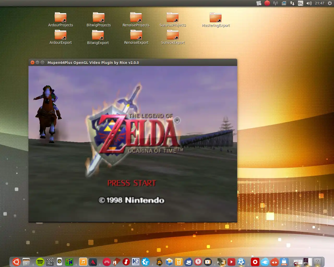Open the VPN padlock icon in dock
The width and height of the screenshot is (334, 267).
click(x=284, y=262)
